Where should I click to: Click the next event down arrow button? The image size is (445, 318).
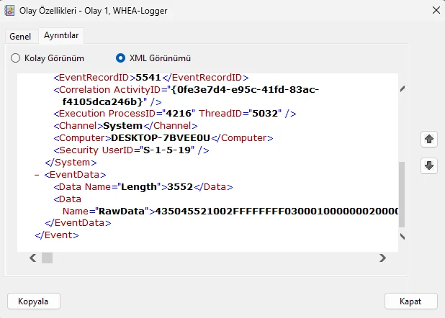[429, 165]
